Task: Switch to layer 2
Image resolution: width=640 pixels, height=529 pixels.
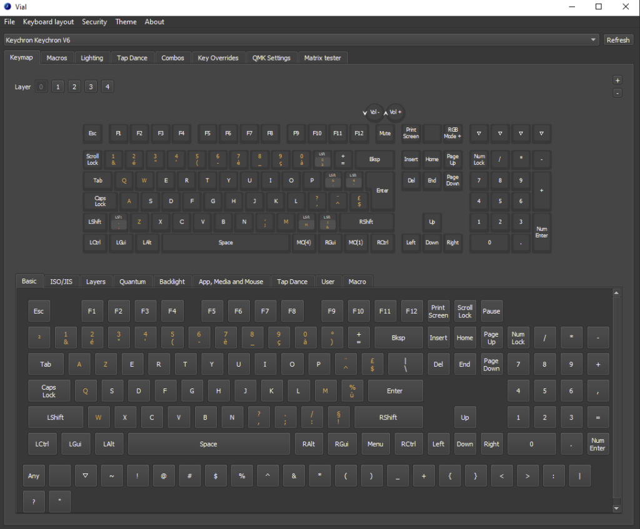Action: coord(74,86)
